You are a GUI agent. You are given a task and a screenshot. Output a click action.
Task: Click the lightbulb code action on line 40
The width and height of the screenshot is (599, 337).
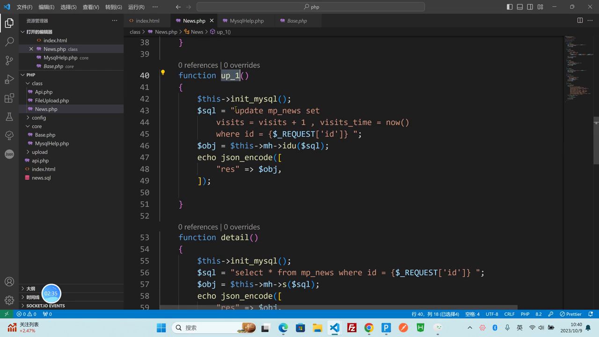163,73
